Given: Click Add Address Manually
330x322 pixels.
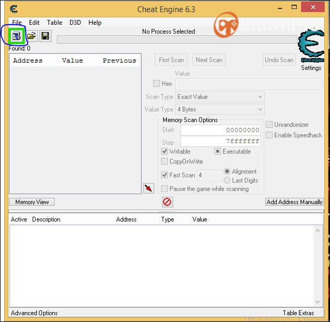Looking at the screenshot, I should 294,202.
